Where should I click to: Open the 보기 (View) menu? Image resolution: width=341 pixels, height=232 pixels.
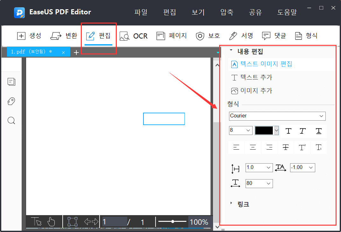coord(198,12)
